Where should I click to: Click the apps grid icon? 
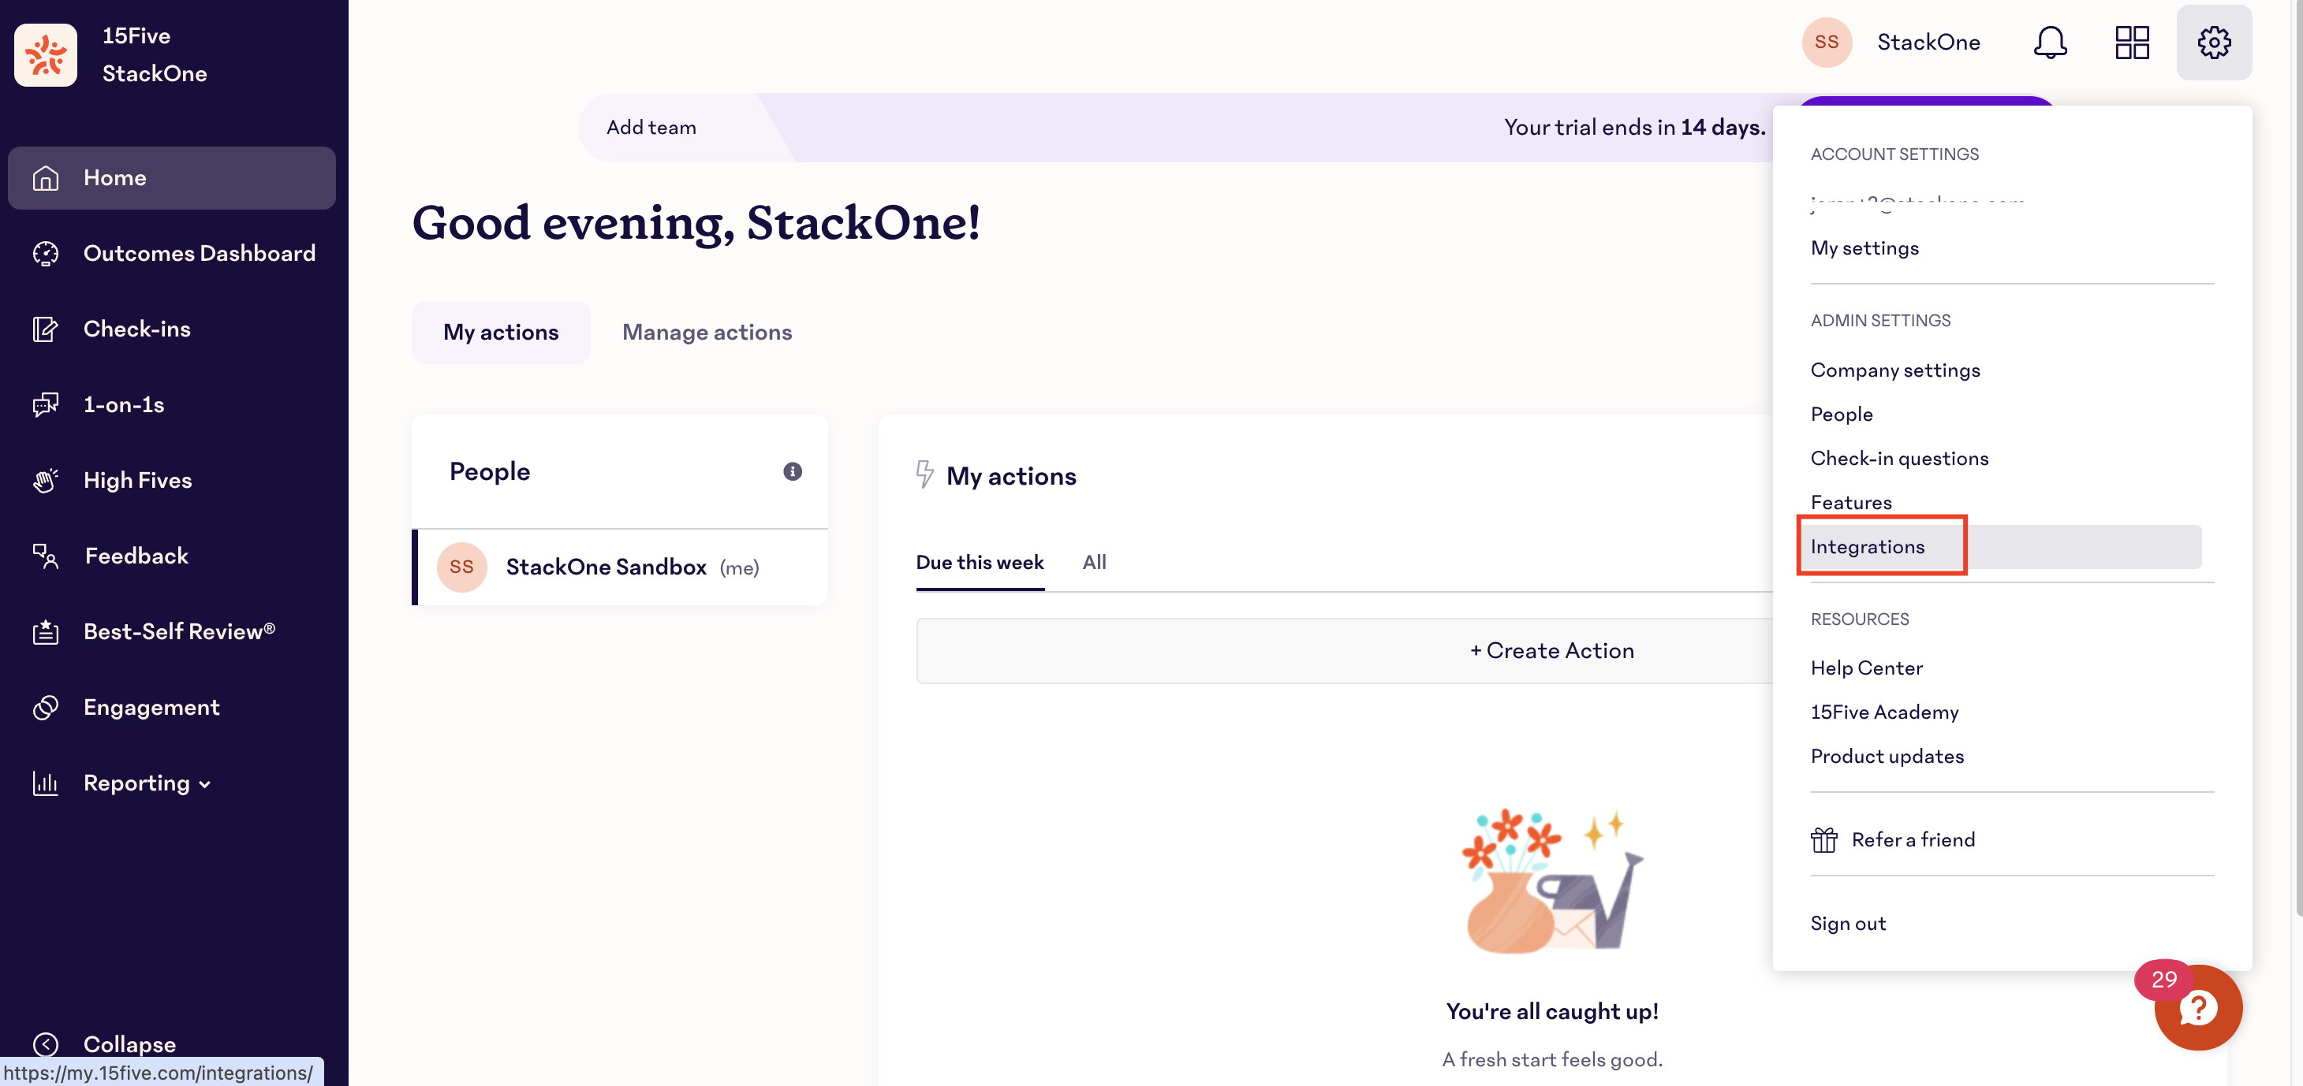2131,42
